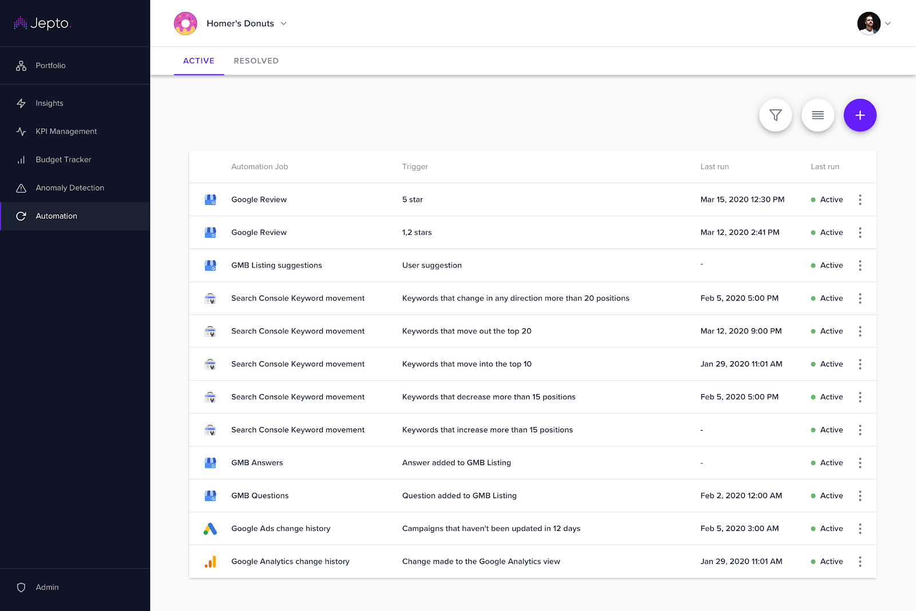Open Anomaly Detection page
Viewport: 916px width, 611px height.
coord(75,188)
